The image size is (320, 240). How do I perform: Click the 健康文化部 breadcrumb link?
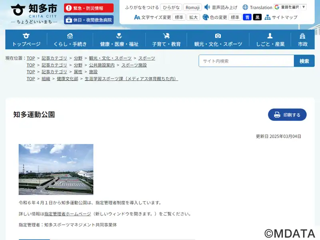(x=67, y=78)
